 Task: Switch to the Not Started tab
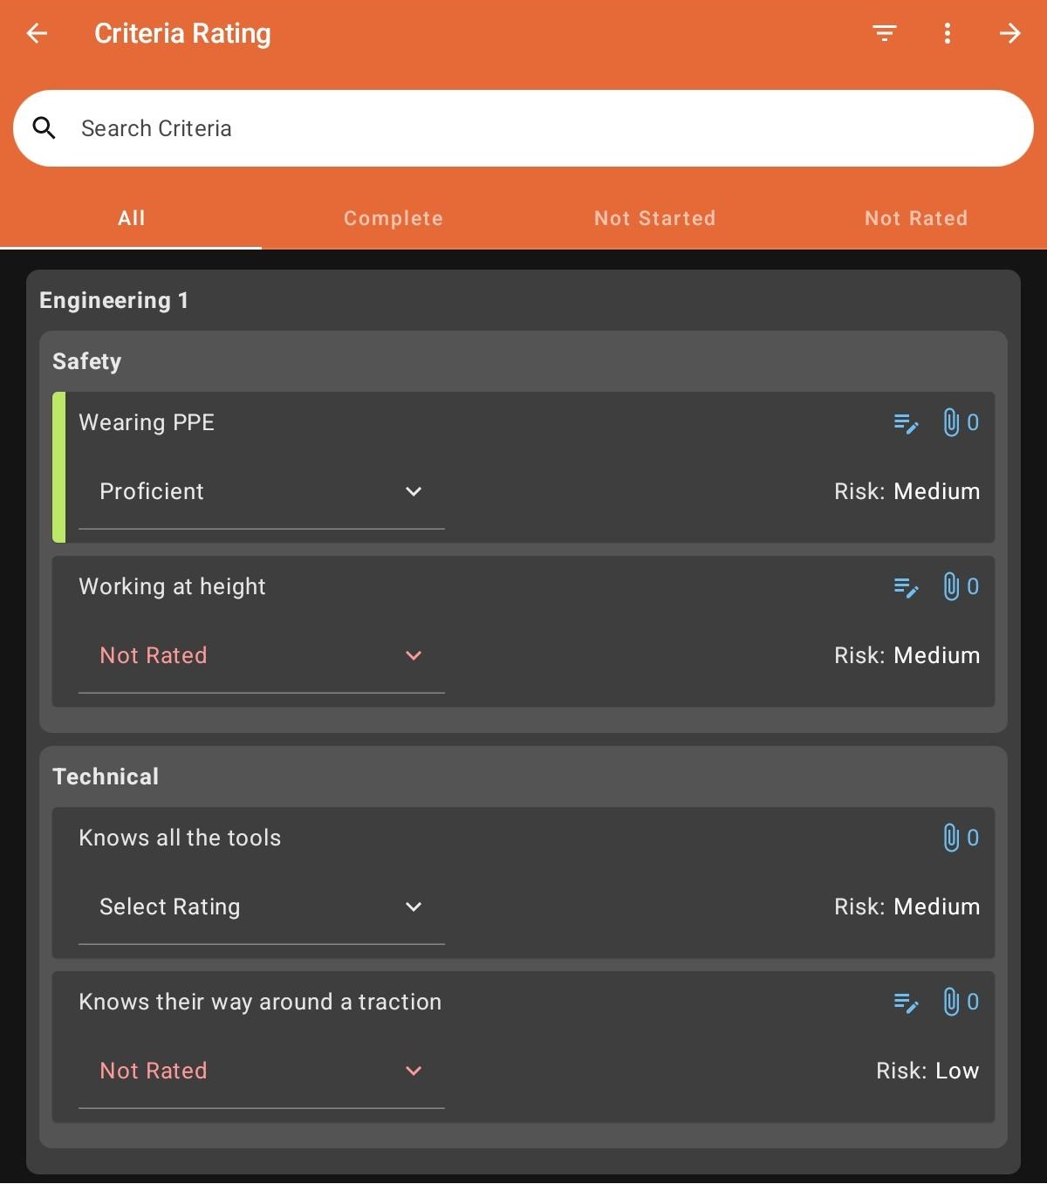point(654,218)
